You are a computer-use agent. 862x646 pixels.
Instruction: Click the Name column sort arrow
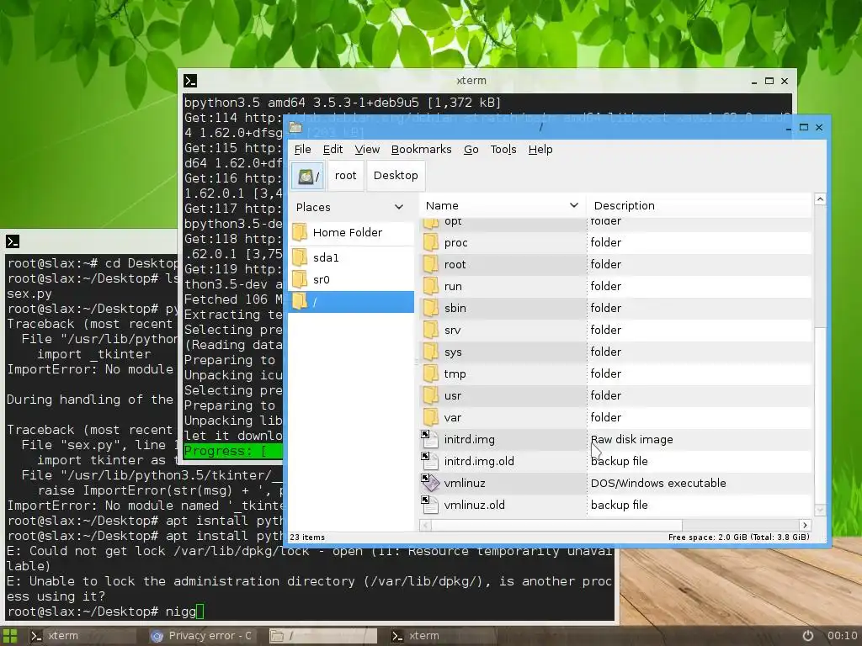click(574, 205)
